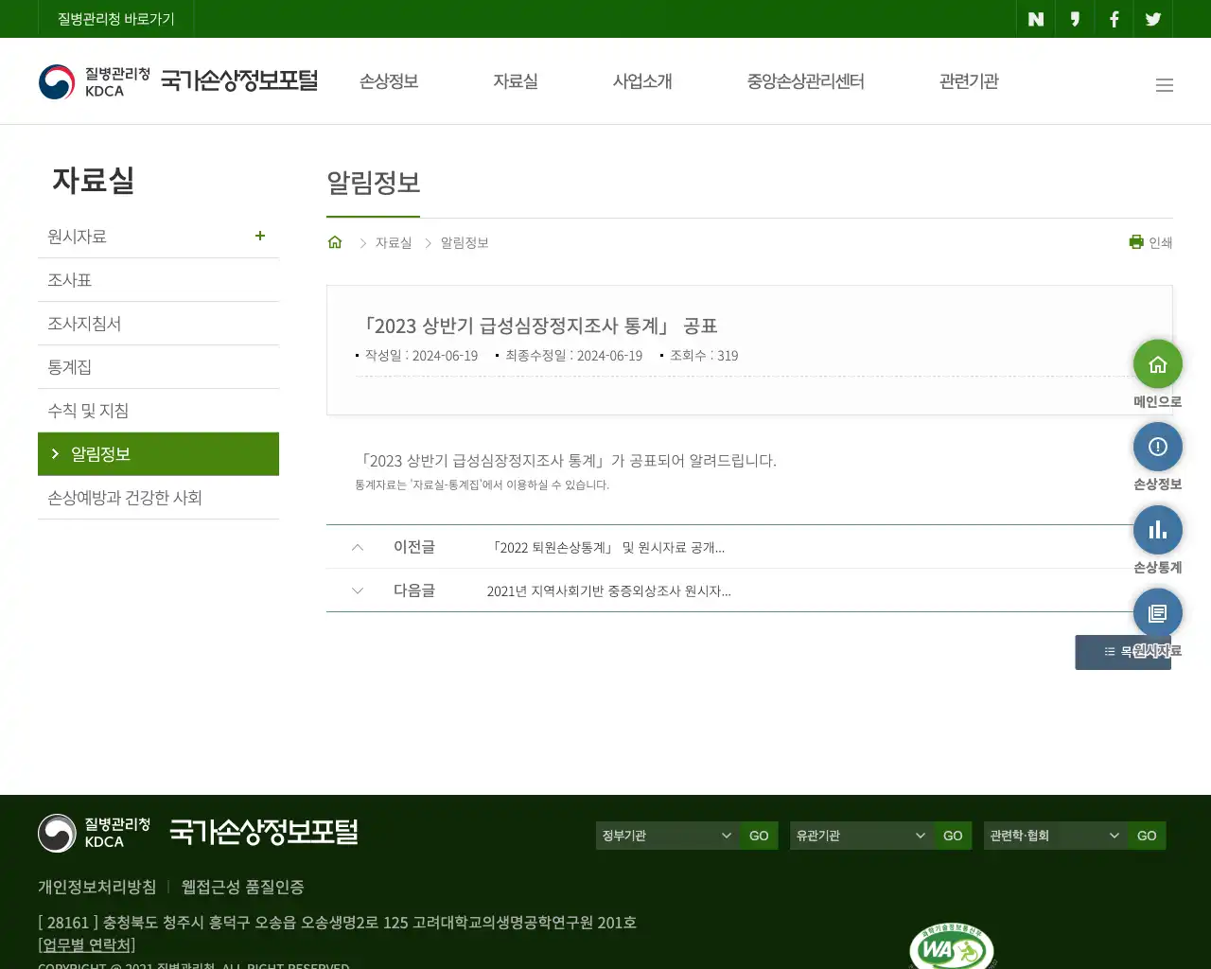
Task: Select 통계집 in the sidebar
Action: (158, 367)
